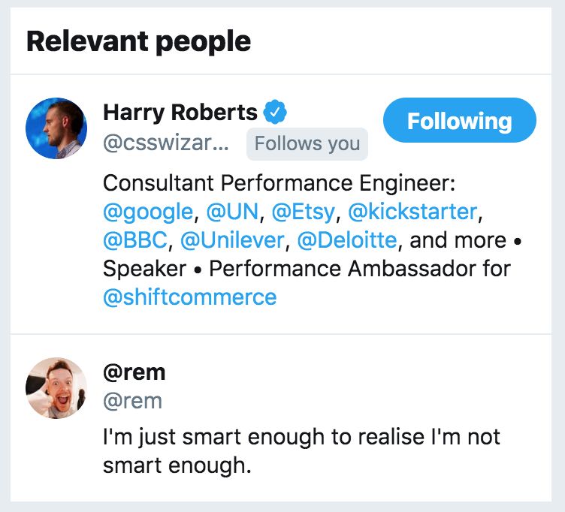Open the @Etsy mention link
The image size is (565, 512).
[304, 212]
